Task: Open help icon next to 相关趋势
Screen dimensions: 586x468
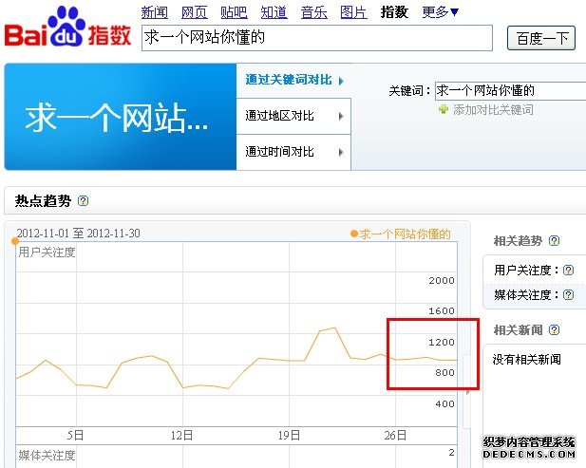Action: pyautogui.click(x=554, y=241)
